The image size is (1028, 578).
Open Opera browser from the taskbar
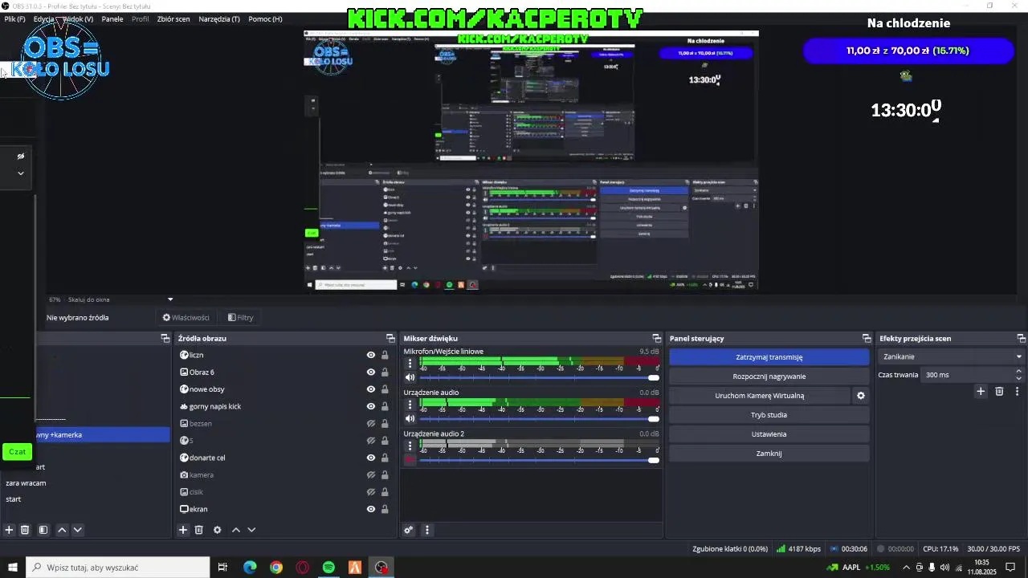pyautogui.click(x=303, y=568)
